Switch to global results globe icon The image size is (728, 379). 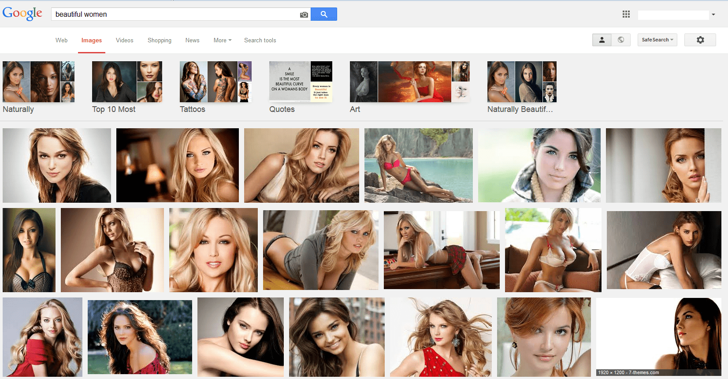click(x=620, y=40)
